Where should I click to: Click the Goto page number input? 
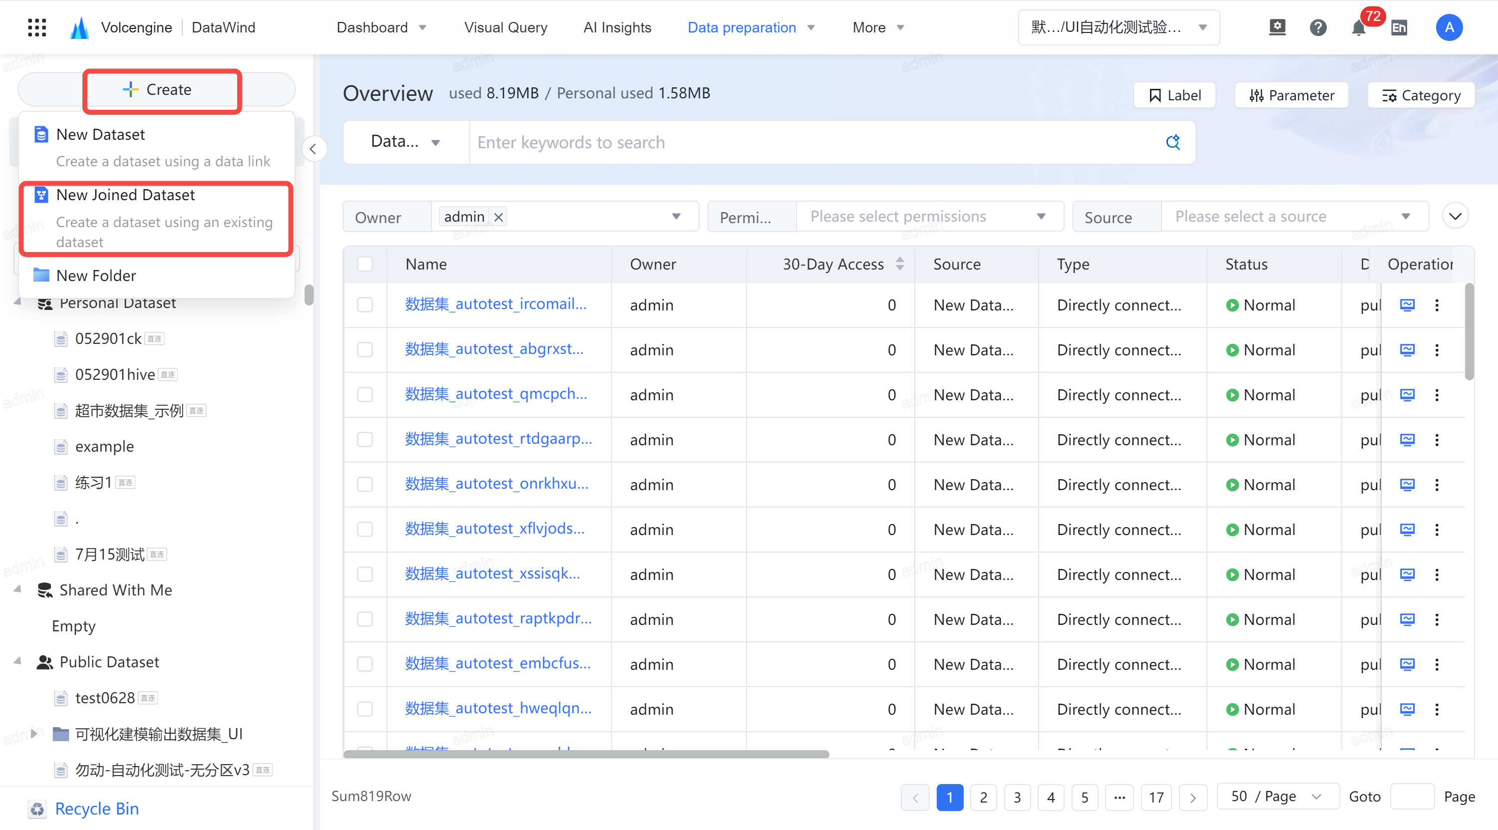(1412, 796)
